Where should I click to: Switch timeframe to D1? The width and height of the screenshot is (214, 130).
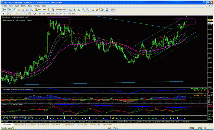click(x=65, y=14)
